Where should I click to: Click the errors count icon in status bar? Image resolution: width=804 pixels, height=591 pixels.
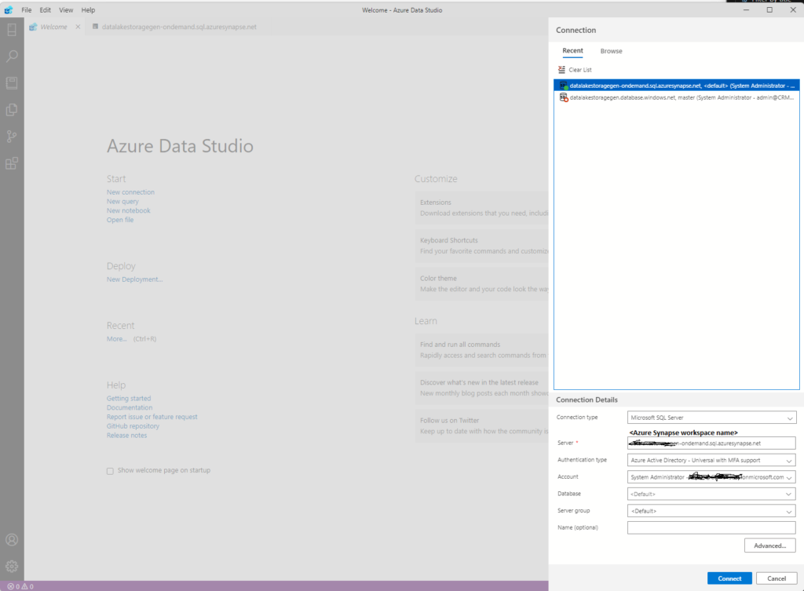pyautogui.click(x=11, y=586)
